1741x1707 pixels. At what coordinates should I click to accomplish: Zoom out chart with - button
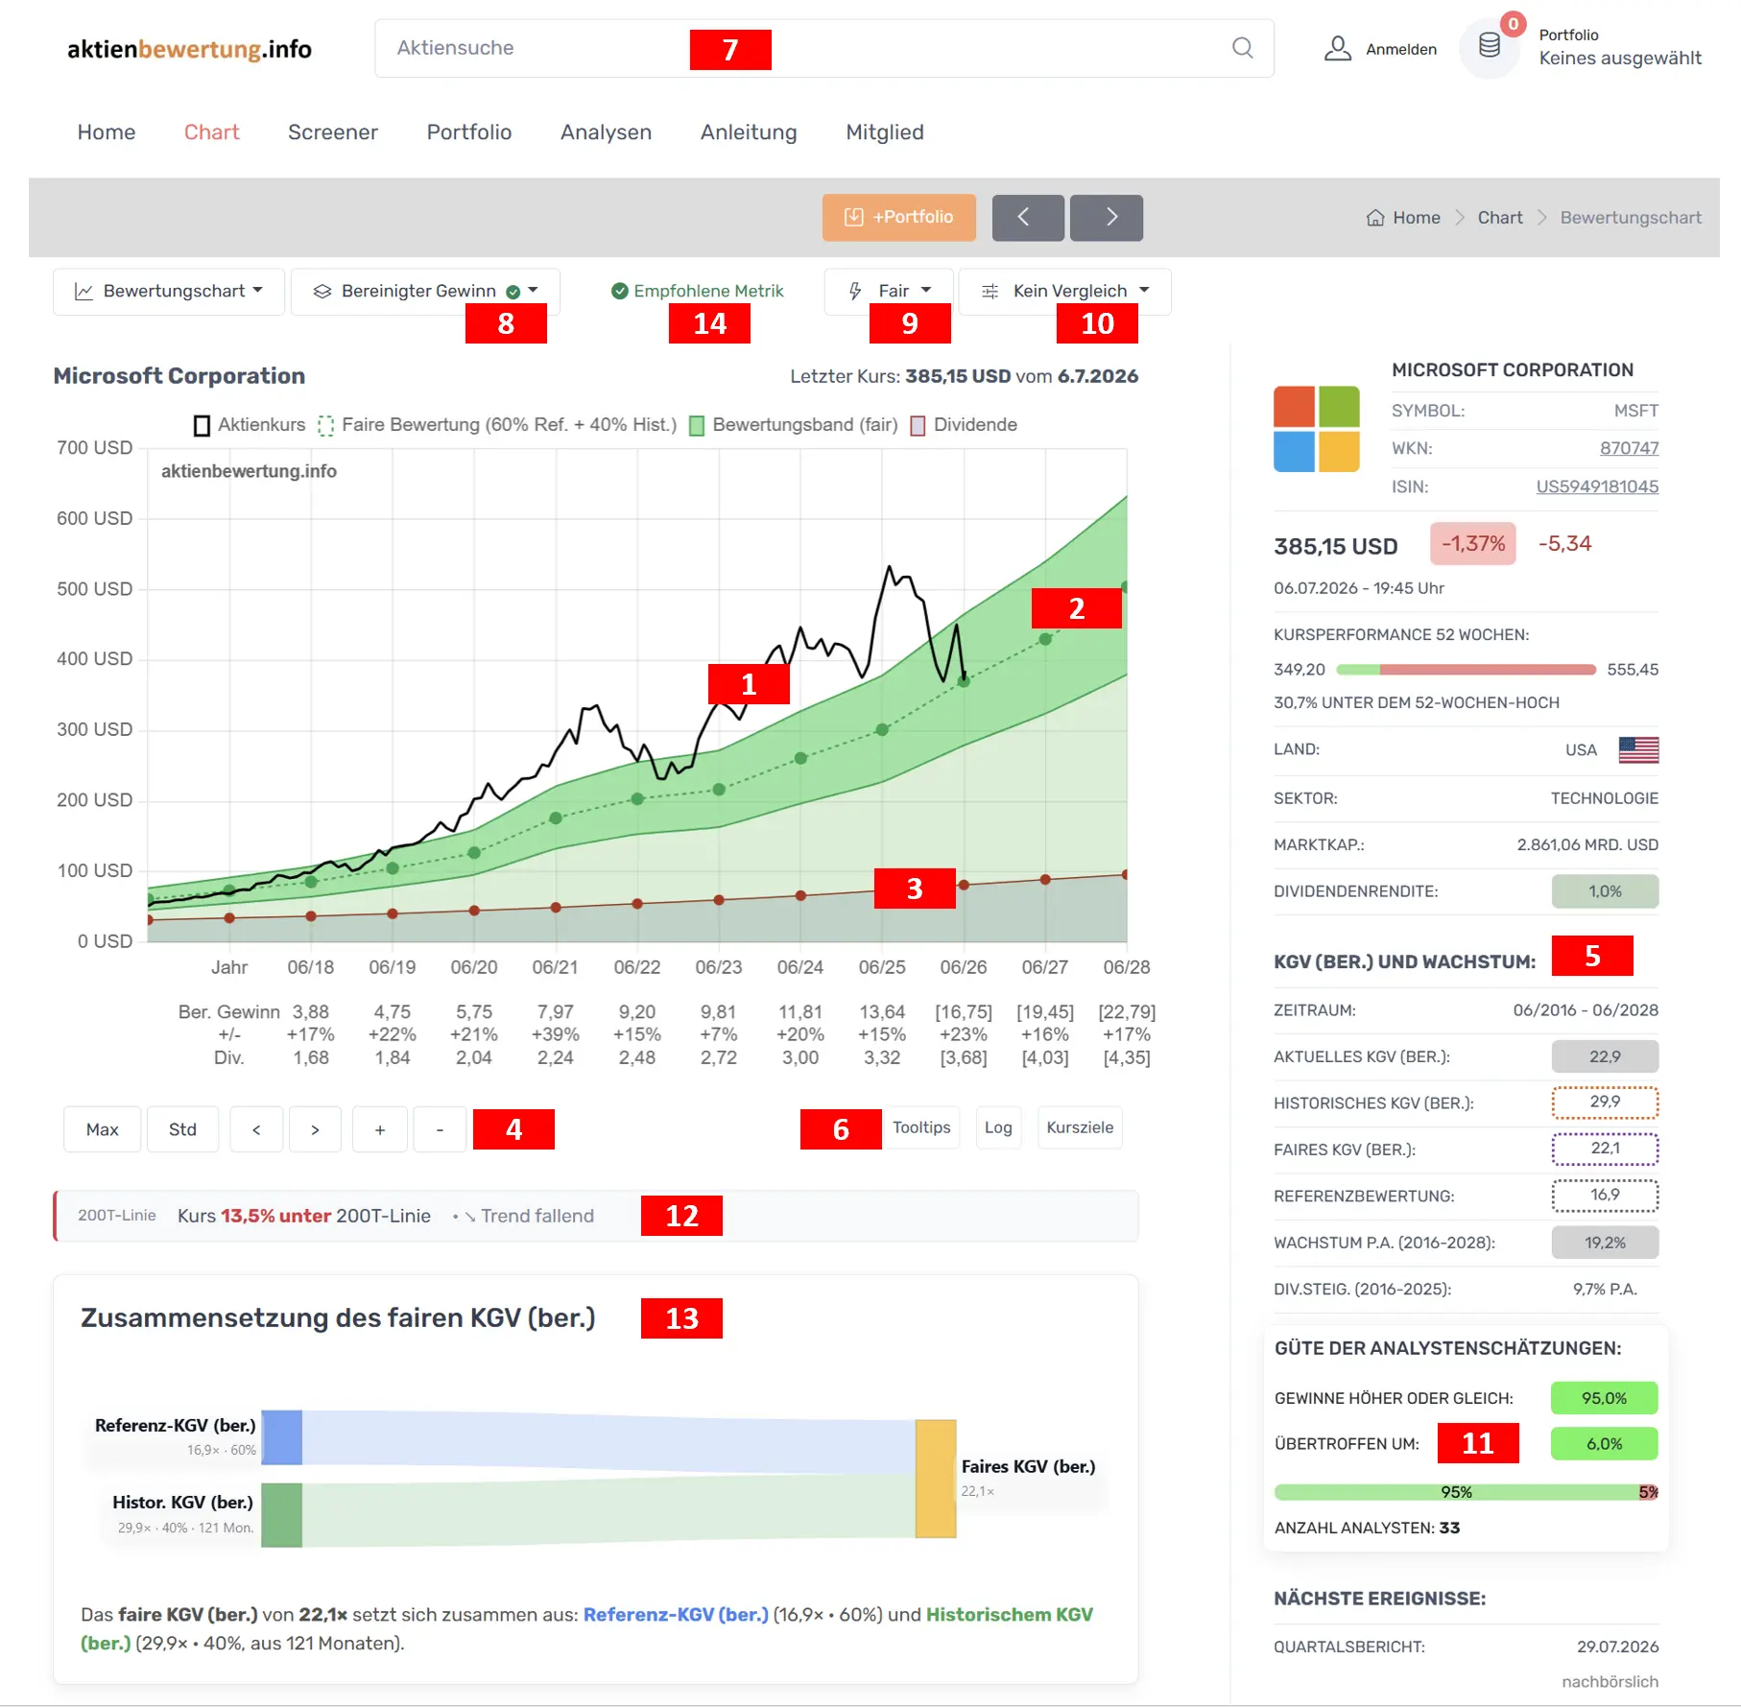[440, 1129]
